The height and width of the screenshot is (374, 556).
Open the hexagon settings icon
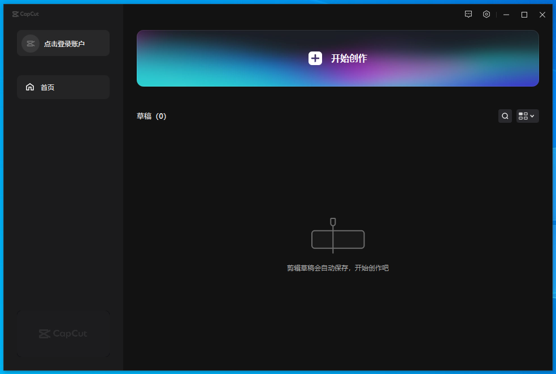[486, 15]
